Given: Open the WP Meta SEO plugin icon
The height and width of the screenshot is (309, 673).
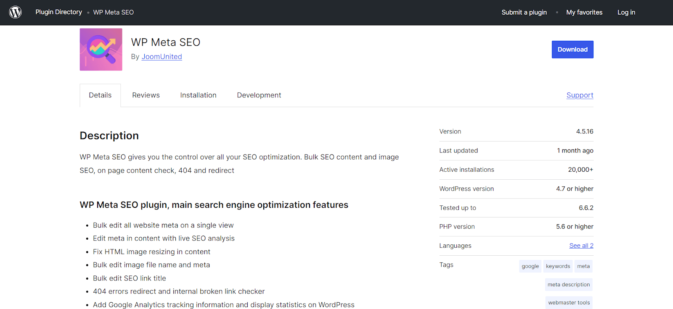Looking at the screenshot, I should click(x=101, y=50).
